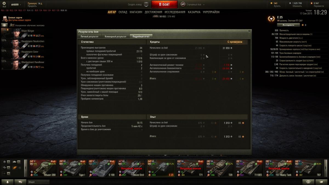
Task: Open the vehicle type filter dropdown
Action: (x=16, y=162)
